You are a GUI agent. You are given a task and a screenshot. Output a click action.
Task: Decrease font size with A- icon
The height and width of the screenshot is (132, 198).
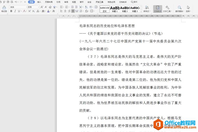pyautogui.click(x=46, y=7)
